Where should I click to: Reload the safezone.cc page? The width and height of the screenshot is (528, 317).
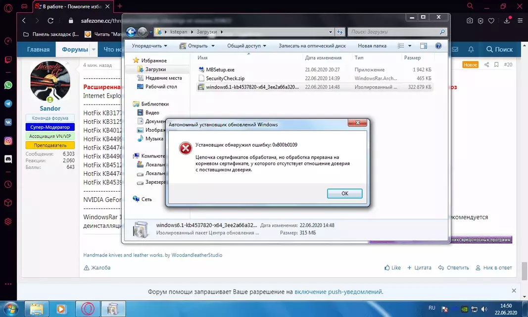tap(50, 20)
